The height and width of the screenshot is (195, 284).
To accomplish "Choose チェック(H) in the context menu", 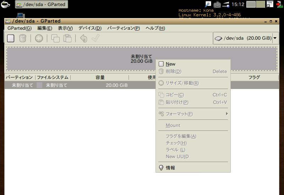I will (193, 143).
